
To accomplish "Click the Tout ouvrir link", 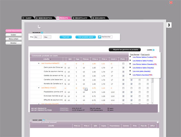I will [x=145, y=54].
